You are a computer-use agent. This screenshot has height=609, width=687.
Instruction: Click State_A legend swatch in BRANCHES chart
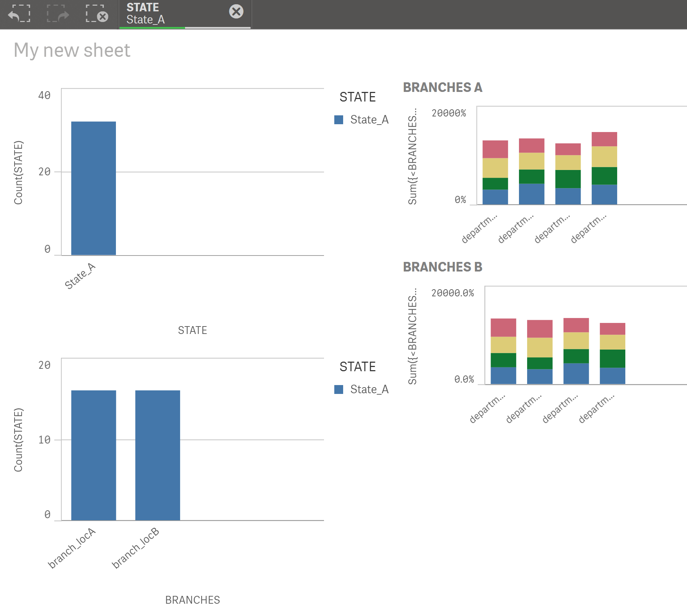[339, 389]
